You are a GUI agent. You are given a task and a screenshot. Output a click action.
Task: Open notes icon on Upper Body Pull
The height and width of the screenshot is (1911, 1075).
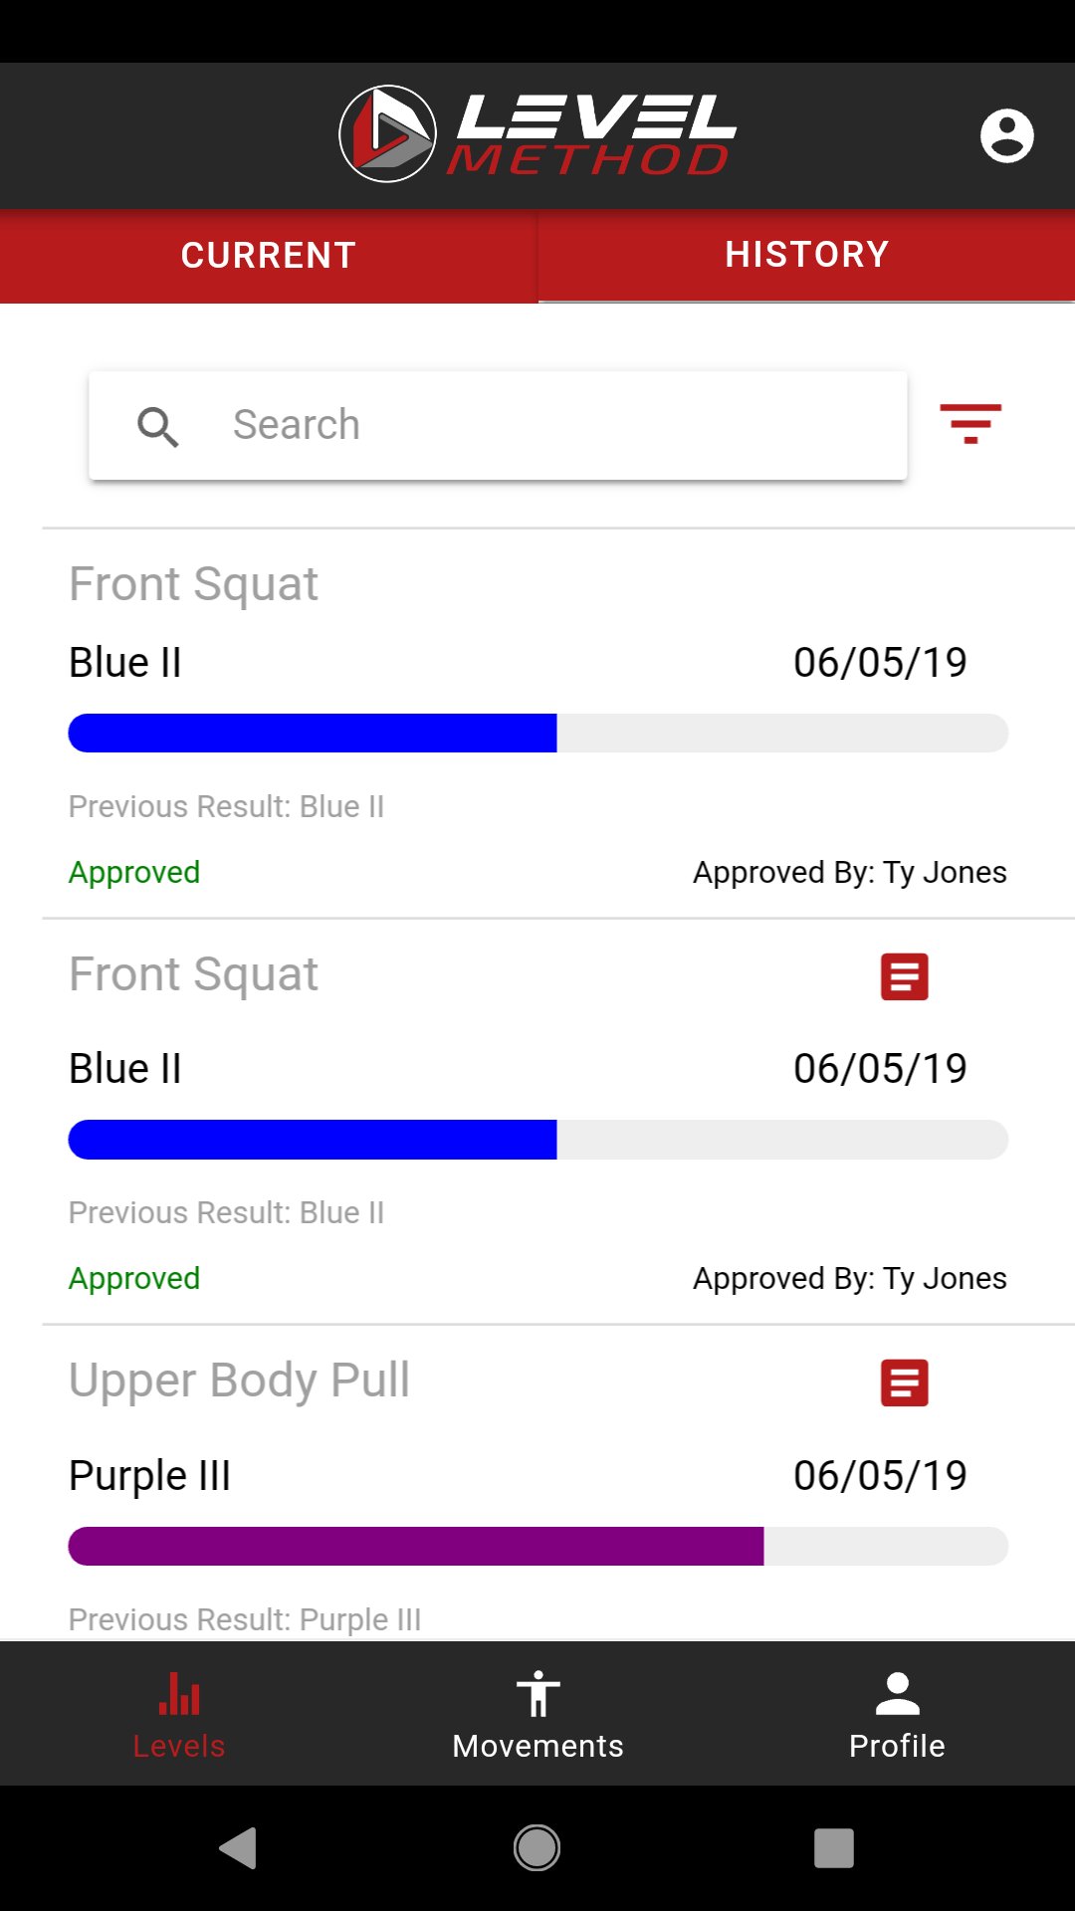(x=904, y=1382)
